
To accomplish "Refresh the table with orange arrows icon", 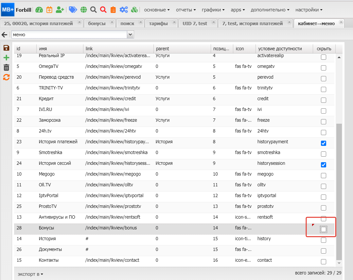I will [x=6, y=77].
